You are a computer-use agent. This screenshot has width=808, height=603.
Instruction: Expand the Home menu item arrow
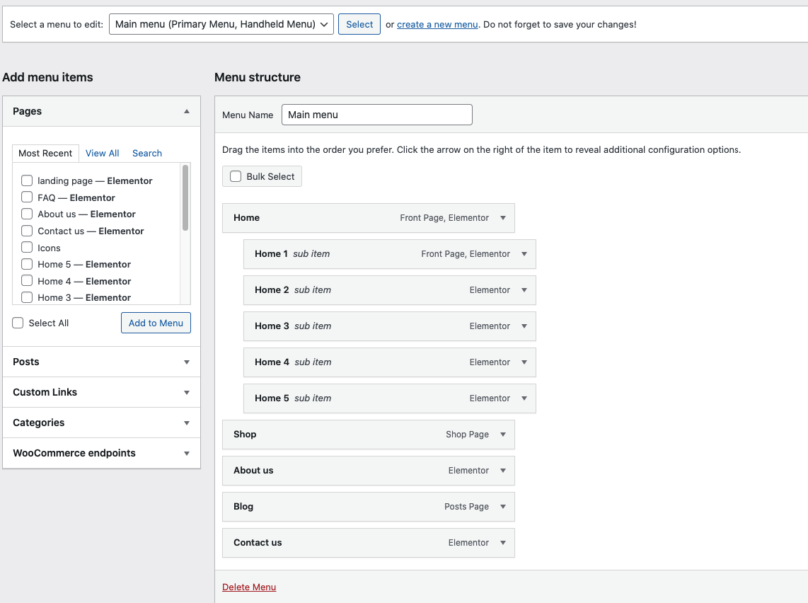[x=503, y=218]
